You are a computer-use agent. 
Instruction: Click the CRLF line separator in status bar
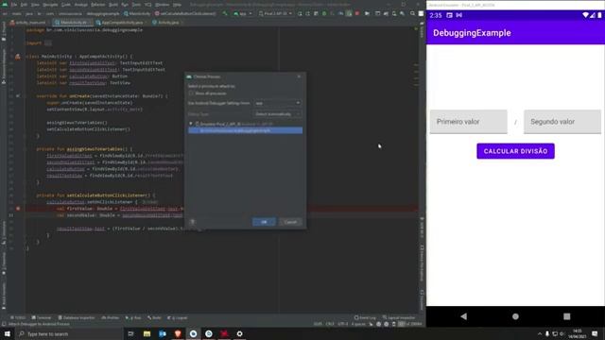pyautogui.click(x=330, y=324)
